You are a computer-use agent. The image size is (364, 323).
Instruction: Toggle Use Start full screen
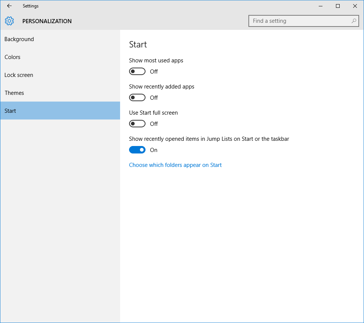[x=137, y=124]
